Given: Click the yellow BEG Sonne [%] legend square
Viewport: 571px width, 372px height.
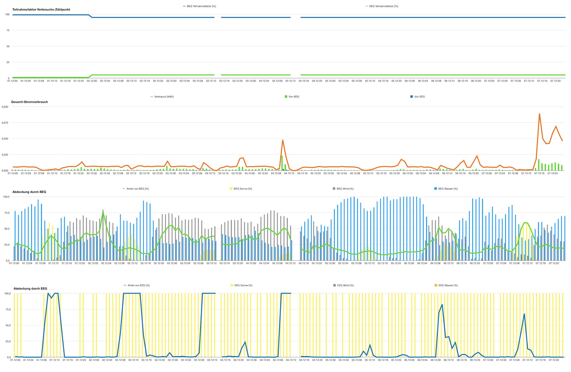Looking at the screenshot, I should click(x=231, y=189).
